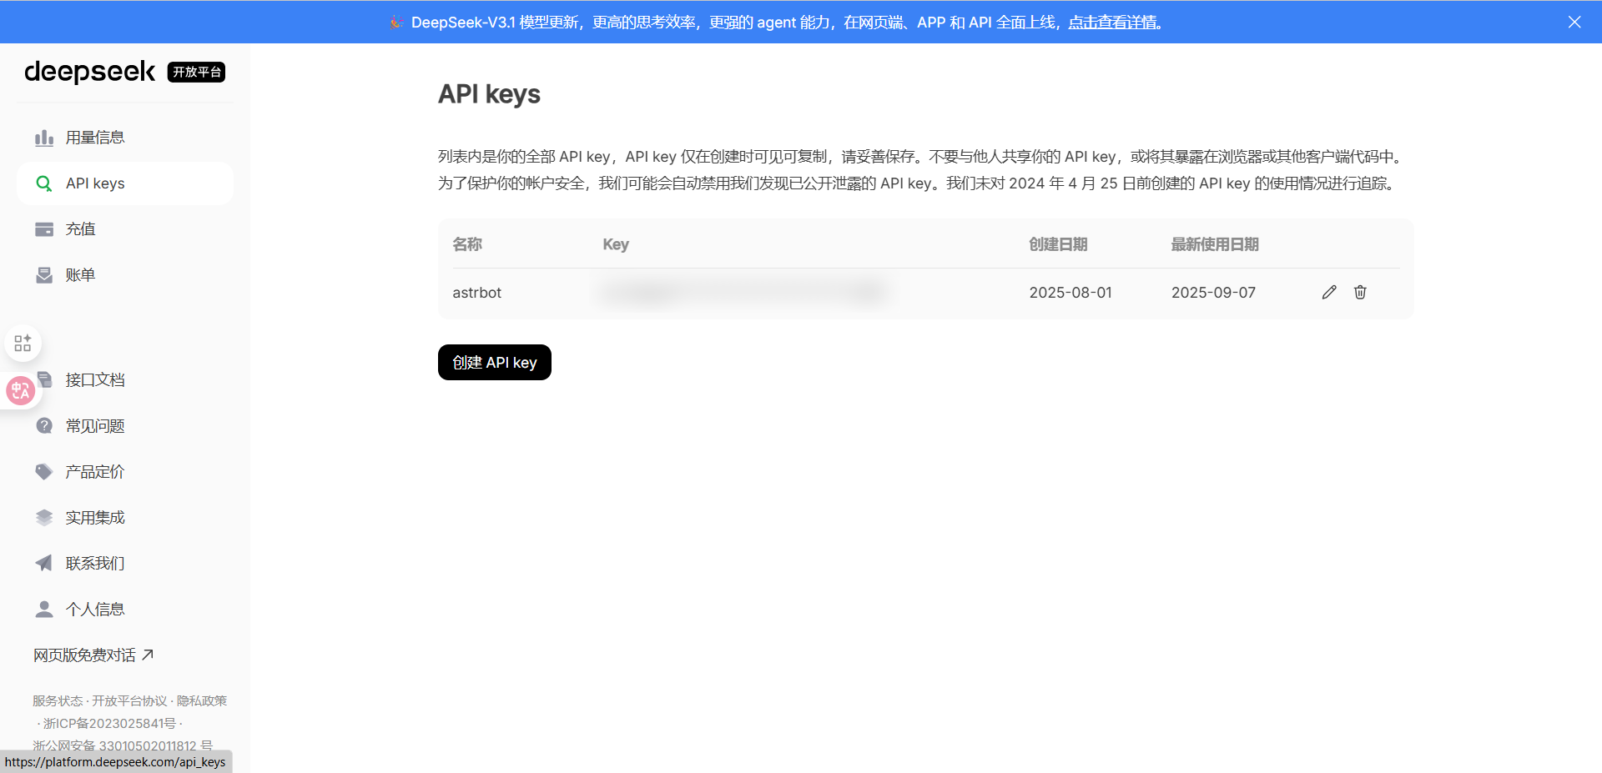The height and width of the screenshot is (773, 1602).
Task: Click the green key search icon for API keys
Action: [44, 183]
